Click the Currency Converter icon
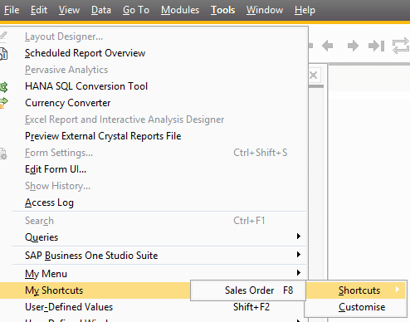Image resolution: width=410 pixels, height=322 pixels. click(x=4, y=103)
